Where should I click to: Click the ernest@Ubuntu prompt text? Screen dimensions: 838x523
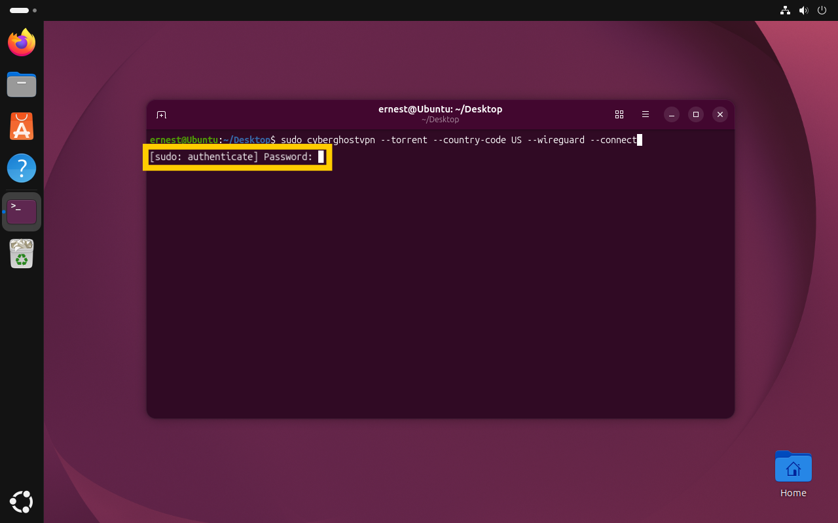pyautogui.click(x=184, y=140)
